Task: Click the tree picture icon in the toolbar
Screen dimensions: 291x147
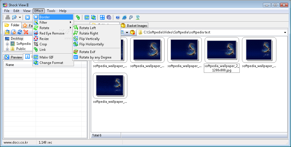Action: pyautogui.click(x=138, y=17)
